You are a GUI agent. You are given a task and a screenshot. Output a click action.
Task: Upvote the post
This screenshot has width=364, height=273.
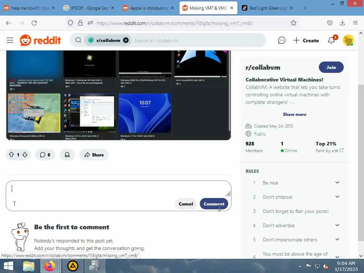(11, 155)
